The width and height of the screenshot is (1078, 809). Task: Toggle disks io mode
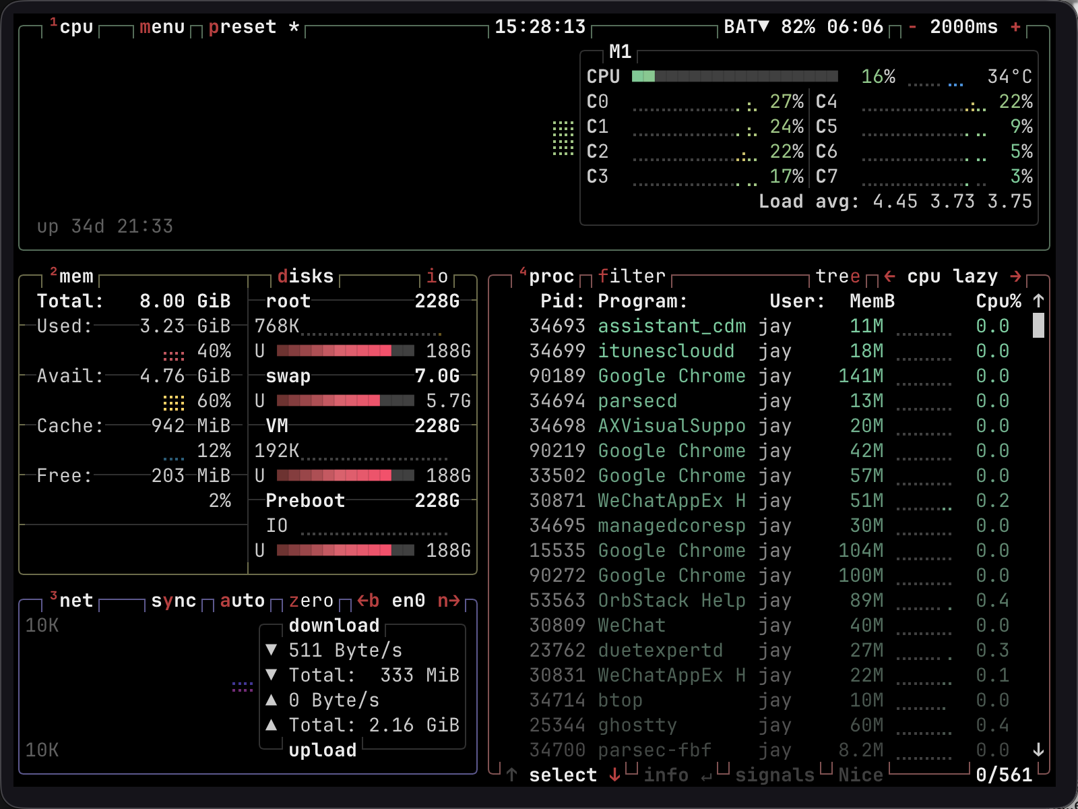(x=437, y=276)
